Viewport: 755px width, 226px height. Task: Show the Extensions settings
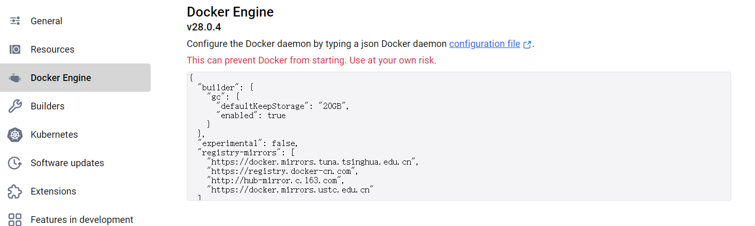[x=53, y=191]
